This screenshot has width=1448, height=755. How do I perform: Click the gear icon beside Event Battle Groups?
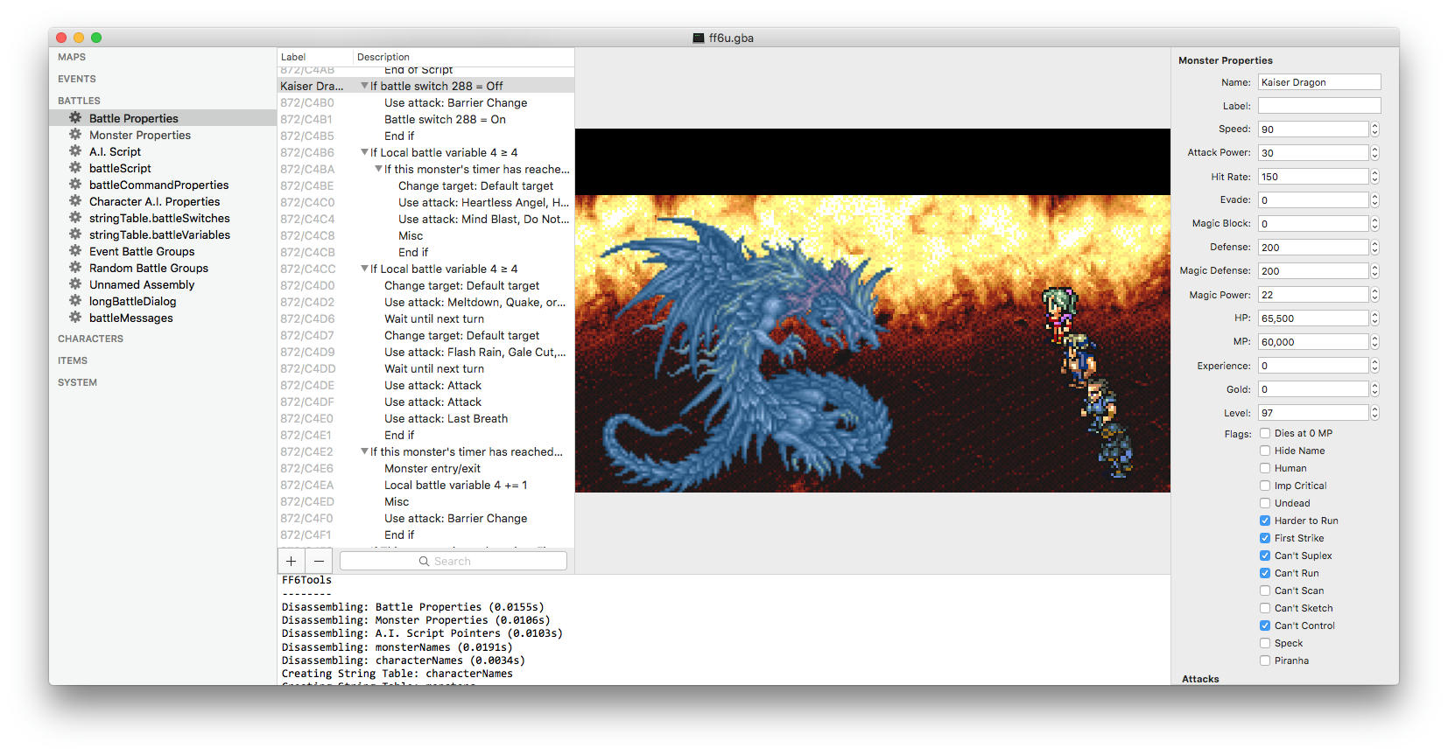(x=75, y=250)
